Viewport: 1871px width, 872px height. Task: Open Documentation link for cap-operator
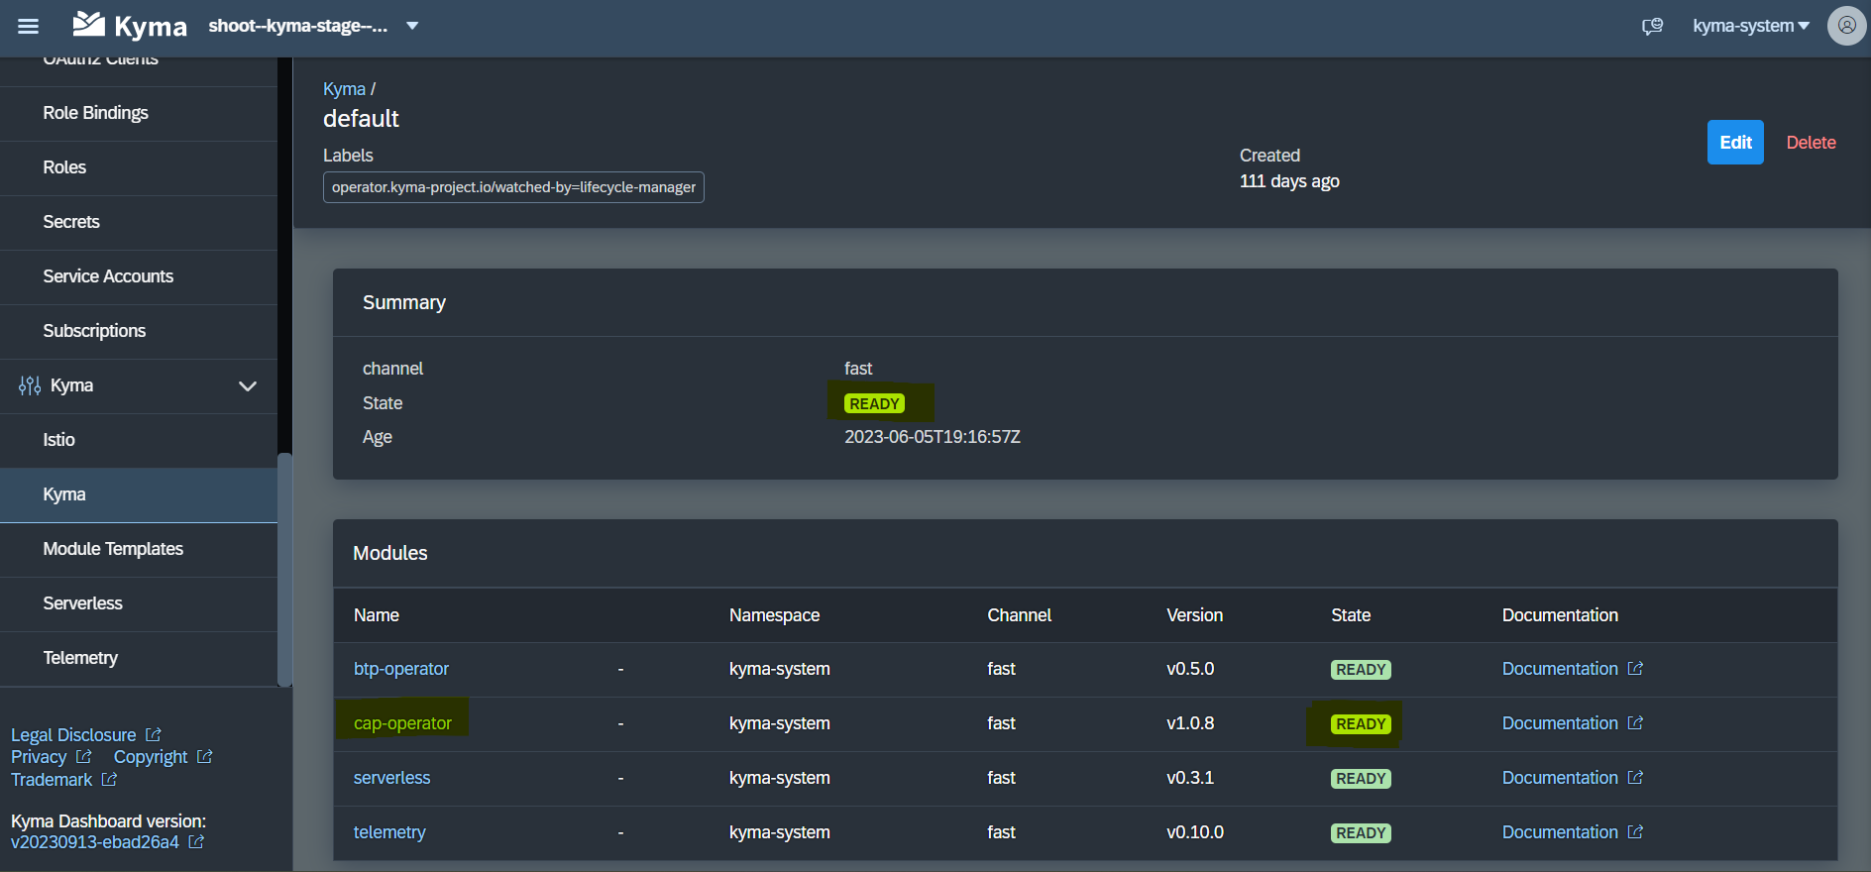point(1560,723)
